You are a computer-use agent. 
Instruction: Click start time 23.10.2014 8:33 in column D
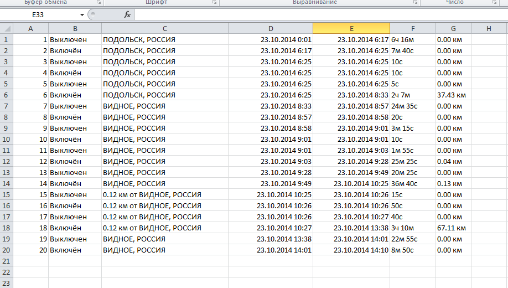(271, 106)
